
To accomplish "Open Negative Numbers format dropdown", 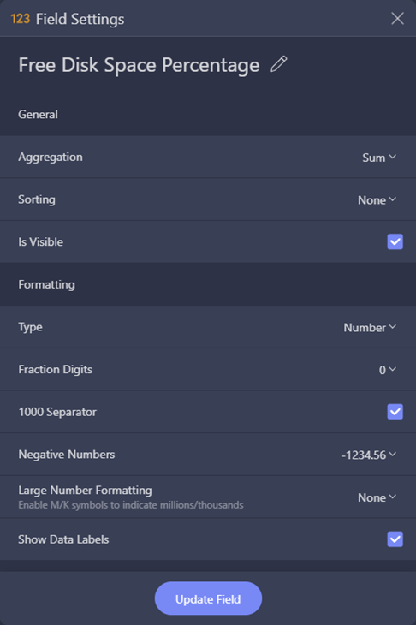I will coord(369,455).
